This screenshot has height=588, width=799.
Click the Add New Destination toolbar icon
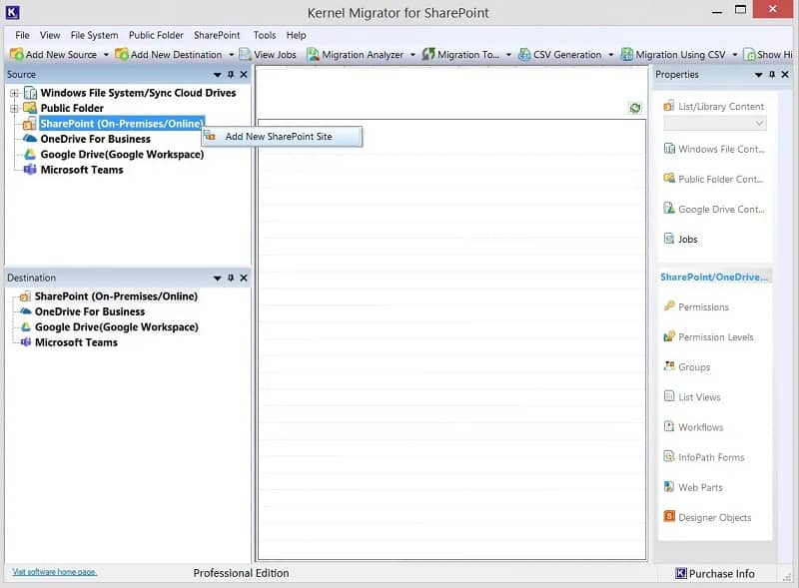coord(122,54)
